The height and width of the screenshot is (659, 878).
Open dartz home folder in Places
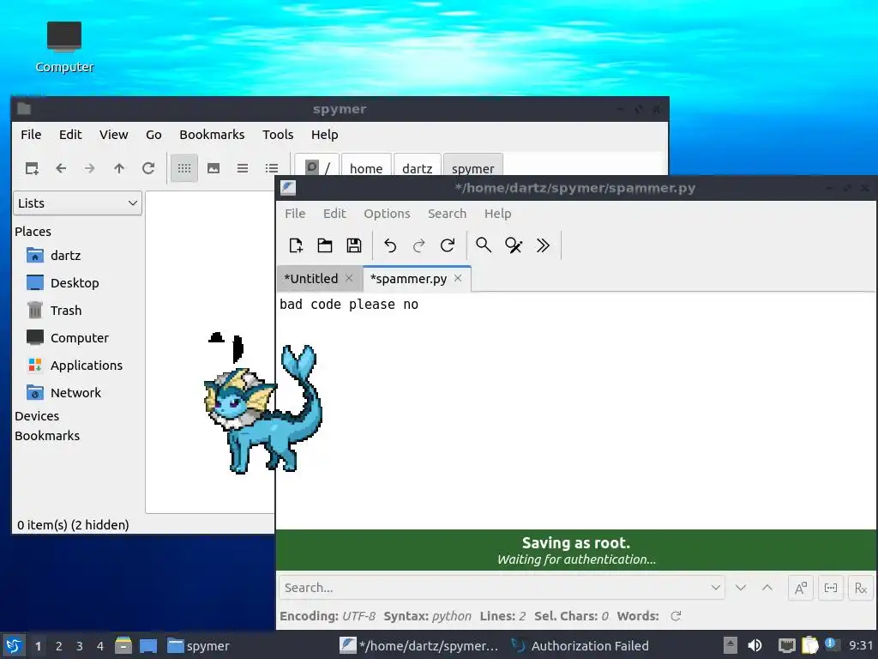coord(54,256)
